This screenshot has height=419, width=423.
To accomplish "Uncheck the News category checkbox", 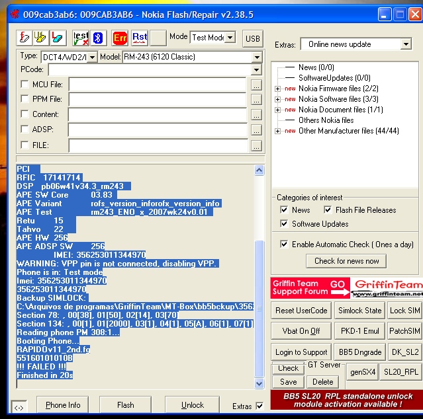I will [x=284, y=209].
